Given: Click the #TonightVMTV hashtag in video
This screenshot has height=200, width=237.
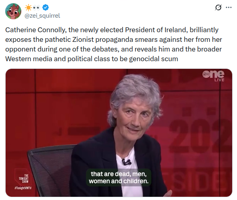Looking at the screenshot, I should (23, 188).
